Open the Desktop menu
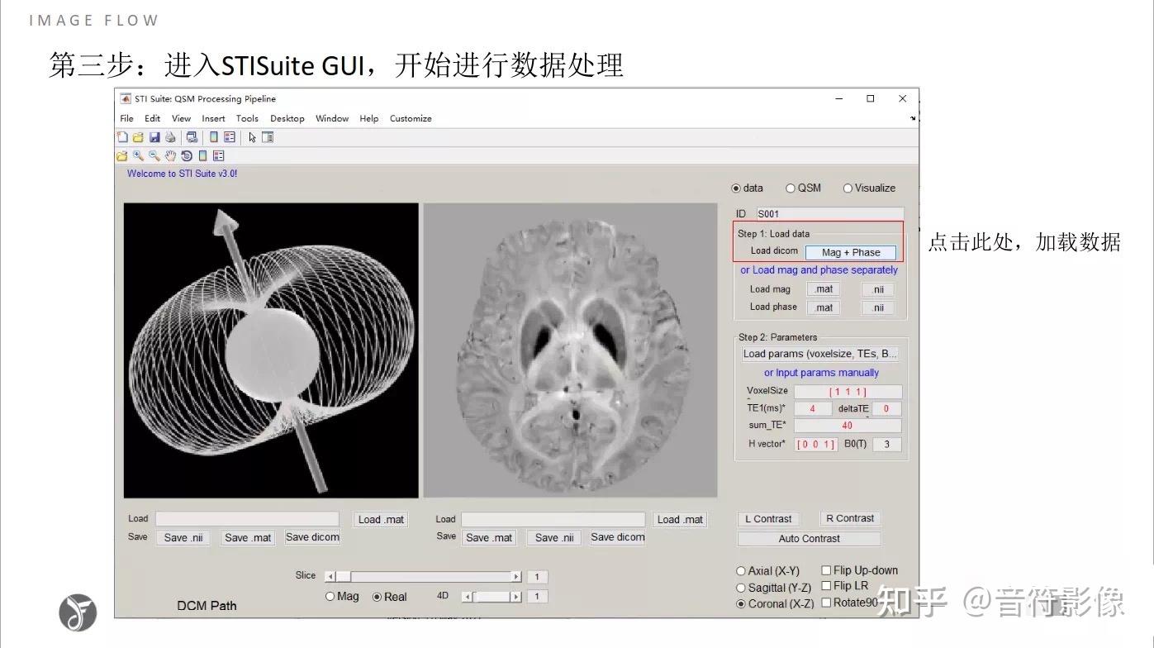Viewport: 1154px width, 648px height. click(x=287, y=118)
